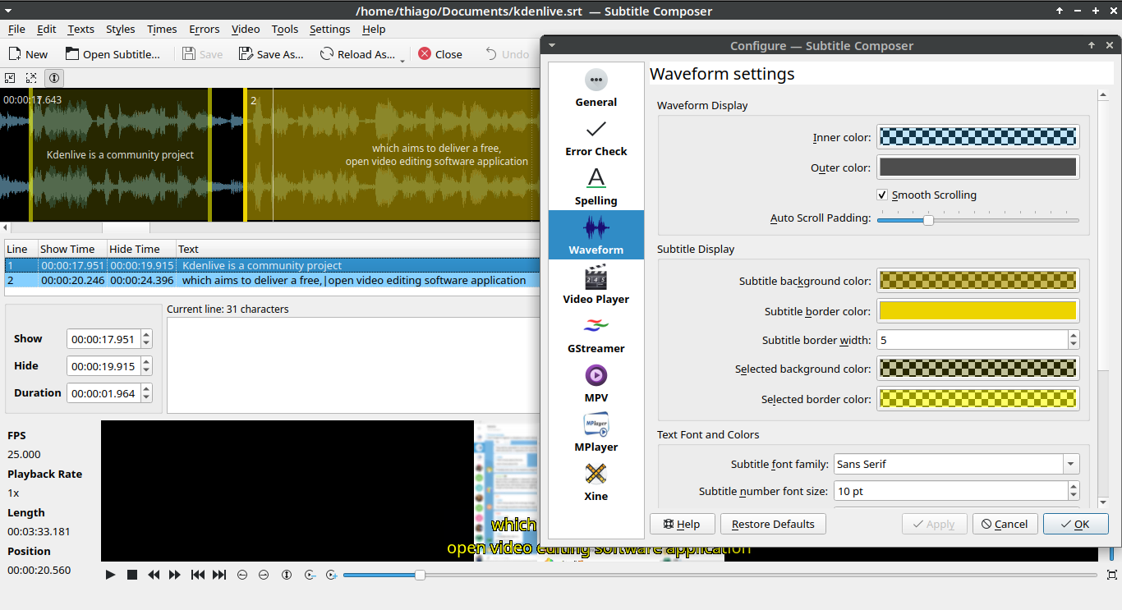
Task: Change the Selected background color swatch
Action: point(977,369)
